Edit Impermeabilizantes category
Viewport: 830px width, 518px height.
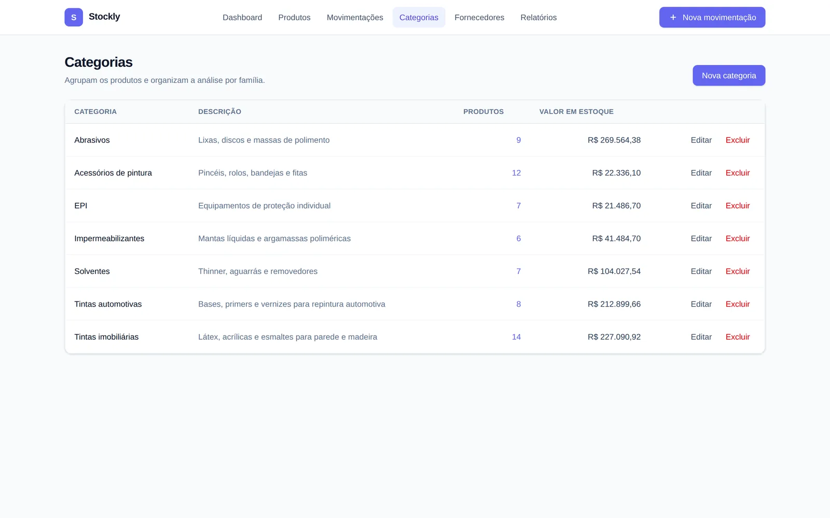coord(701,238)
